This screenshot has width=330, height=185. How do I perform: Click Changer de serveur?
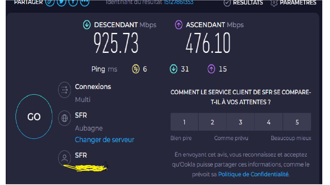coord(105,140)
